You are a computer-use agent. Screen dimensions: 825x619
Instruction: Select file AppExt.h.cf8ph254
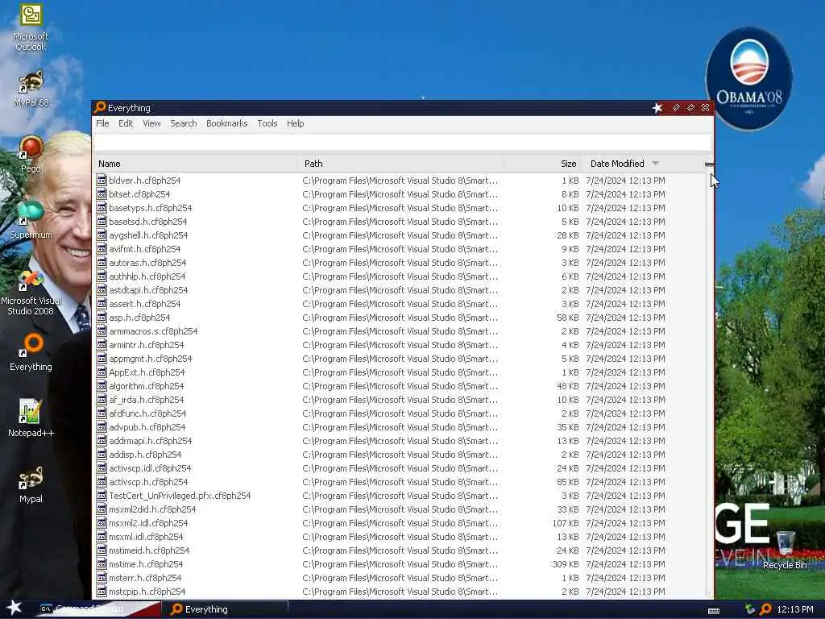click(x=147, y=372)
